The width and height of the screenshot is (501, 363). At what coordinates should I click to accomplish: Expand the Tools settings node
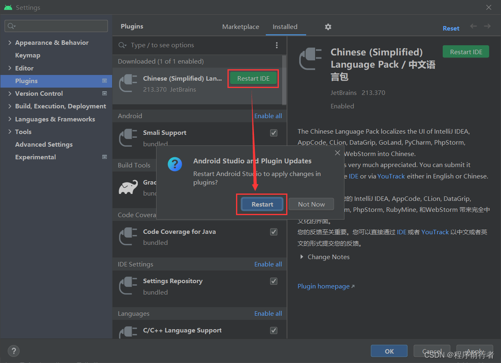[x=10, y=132]
